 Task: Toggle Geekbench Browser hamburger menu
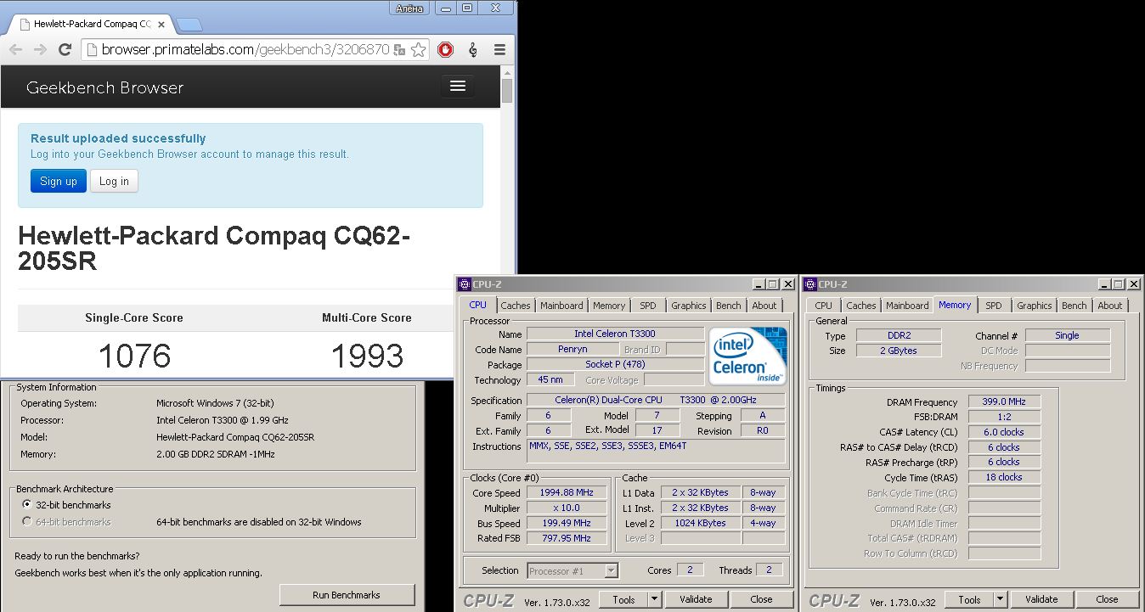click(x=458, y=87)
